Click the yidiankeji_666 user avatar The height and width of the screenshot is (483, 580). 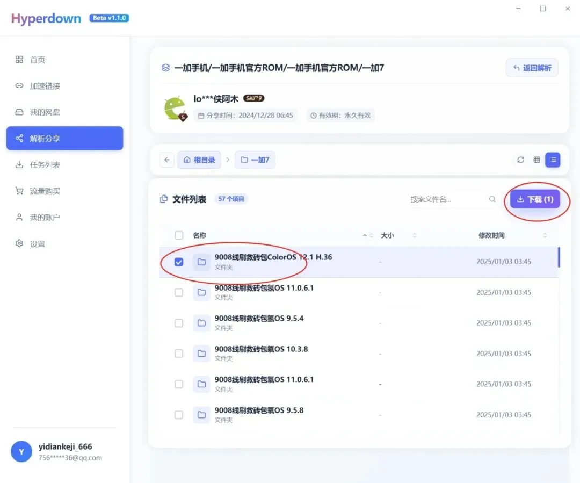tap(21, 451)
